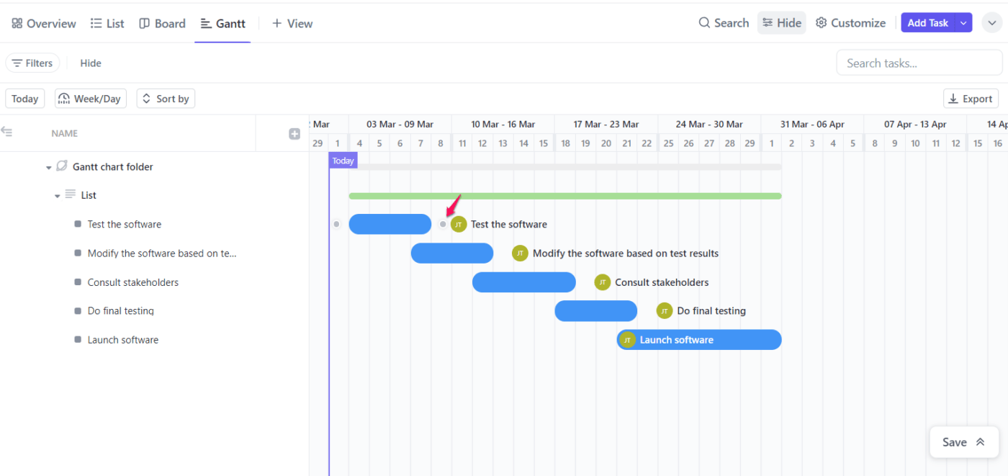Image resolution: width=1008 pixels, height=476 pixels.
Task: Click the right dependency dot of Test the software
Action: click(443, 224)
